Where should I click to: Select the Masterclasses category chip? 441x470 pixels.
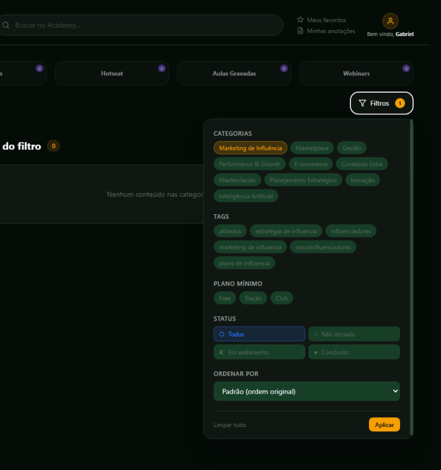coord(237,180)
